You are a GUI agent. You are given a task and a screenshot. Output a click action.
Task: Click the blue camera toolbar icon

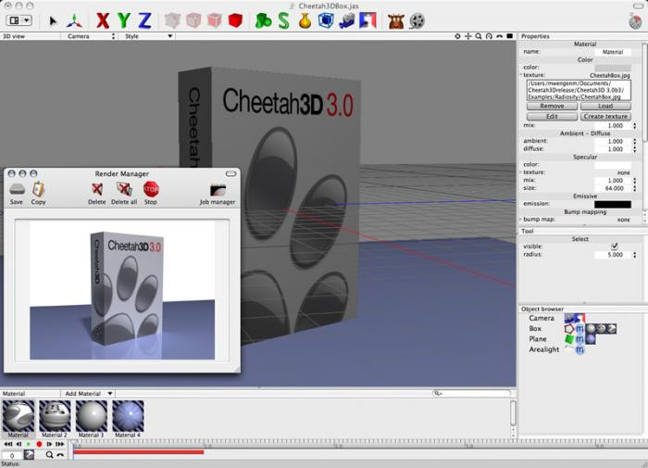[347, 20]
